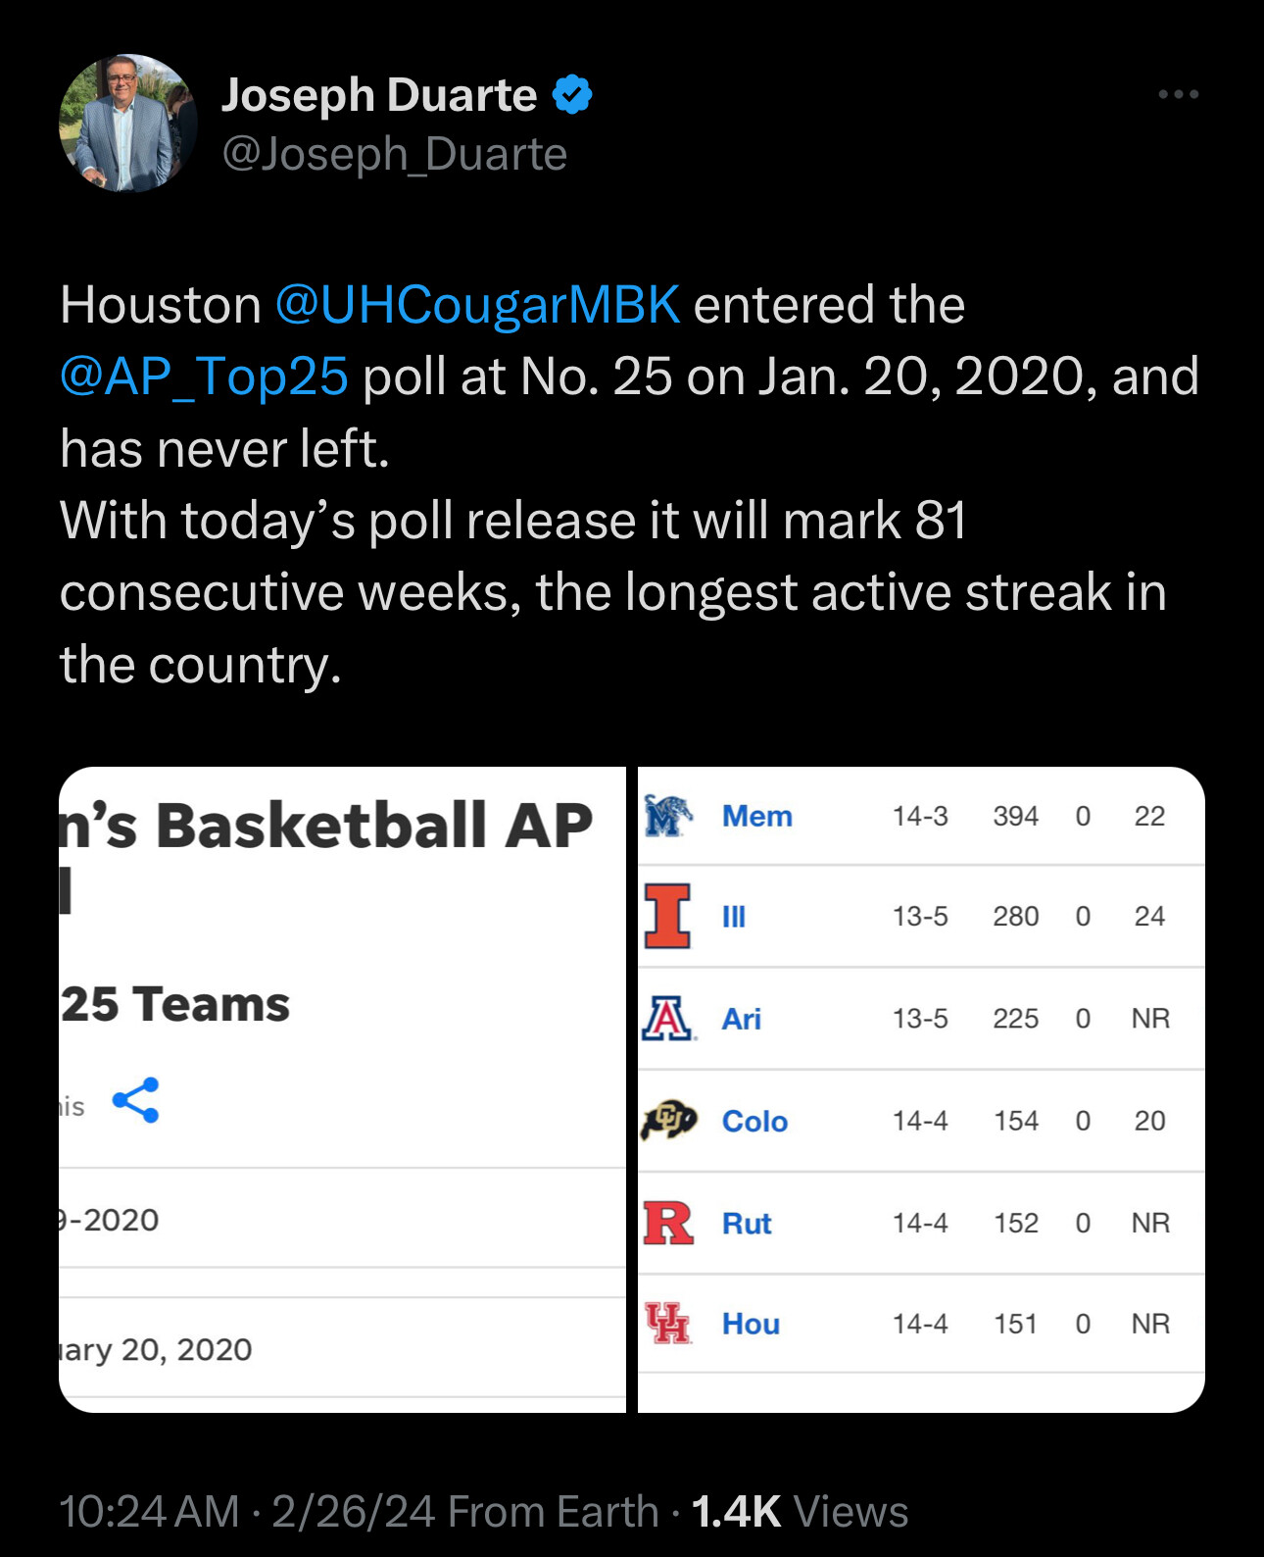Click the Houston Cougars UH logo
The height and width of the screenshot is (1557, 1264).
668,1323
